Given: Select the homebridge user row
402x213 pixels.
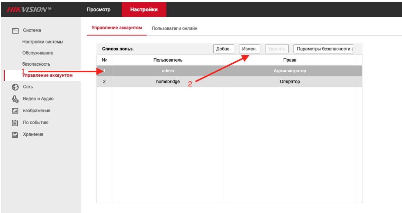Looking at the screenshot, I should click(168, 81).
